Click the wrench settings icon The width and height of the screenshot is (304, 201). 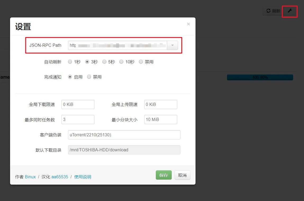pos(290,11)
